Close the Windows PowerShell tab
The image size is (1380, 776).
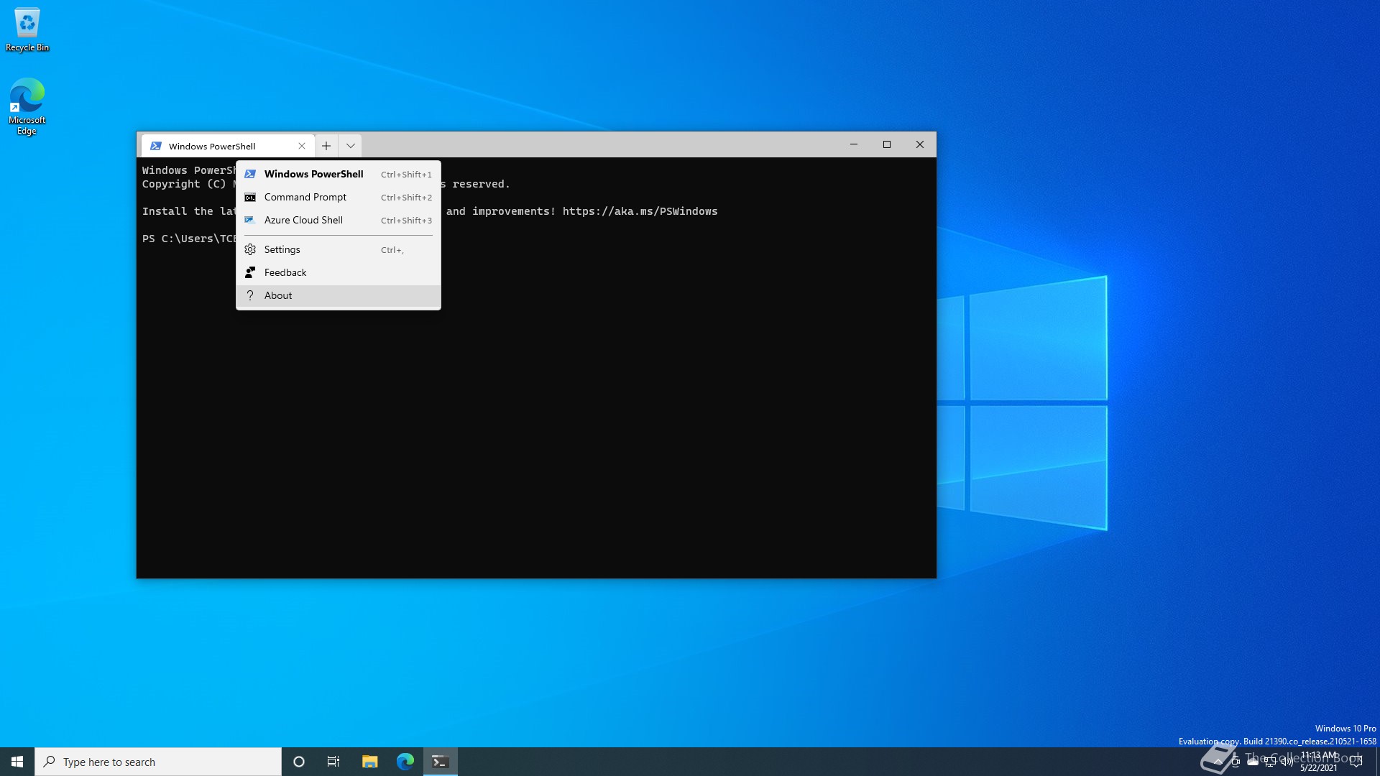click(302, 146)
